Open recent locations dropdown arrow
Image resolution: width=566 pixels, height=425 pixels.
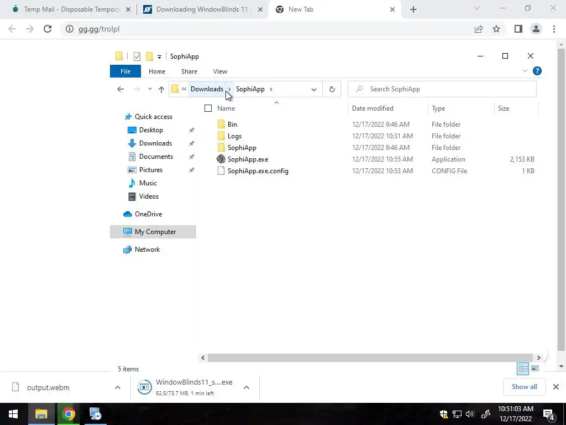pos(150,89)
